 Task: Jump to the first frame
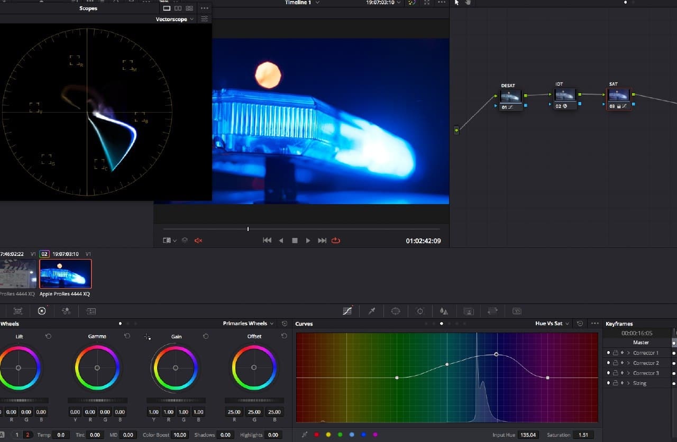267,241
